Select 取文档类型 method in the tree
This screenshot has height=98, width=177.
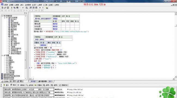(x=14, y=23)
